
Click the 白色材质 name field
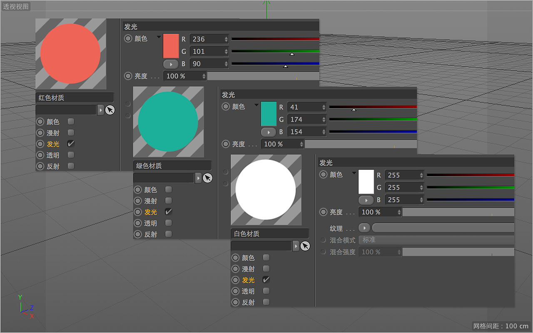[x=270, y=234]
